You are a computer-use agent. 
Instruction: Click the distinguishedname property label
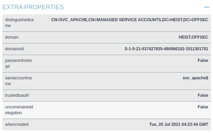[19, 23]
